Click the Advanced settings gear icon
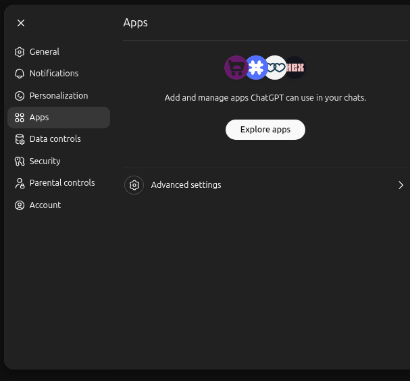The image size is (410, 381). click(x=134, y=185)
